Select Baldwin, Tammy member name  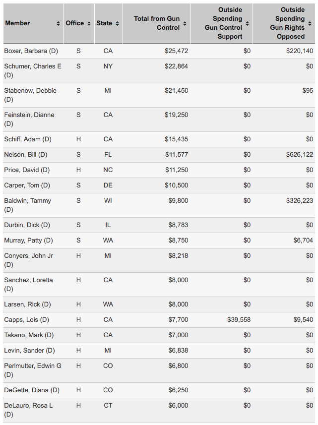coord(27,201)
